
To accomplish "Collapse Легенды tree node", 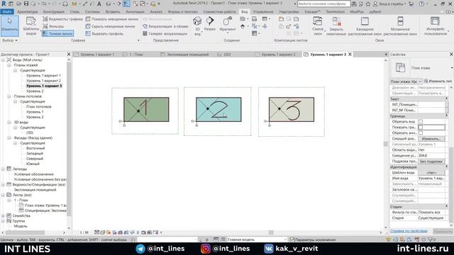I will click(x=3, y=169).
